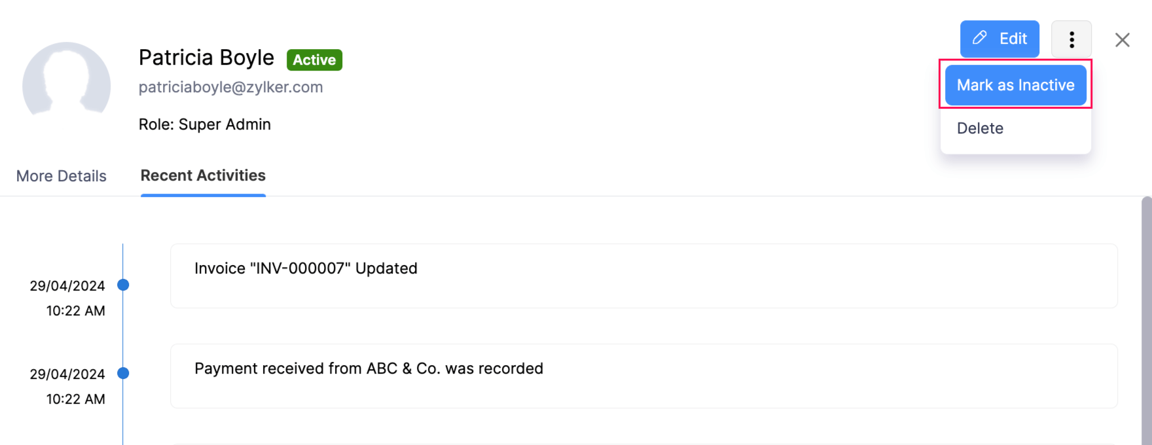The image size is (1152, 445).
Task: Choose Mark as Inactive from the menu
Action: coord(1015,85)
